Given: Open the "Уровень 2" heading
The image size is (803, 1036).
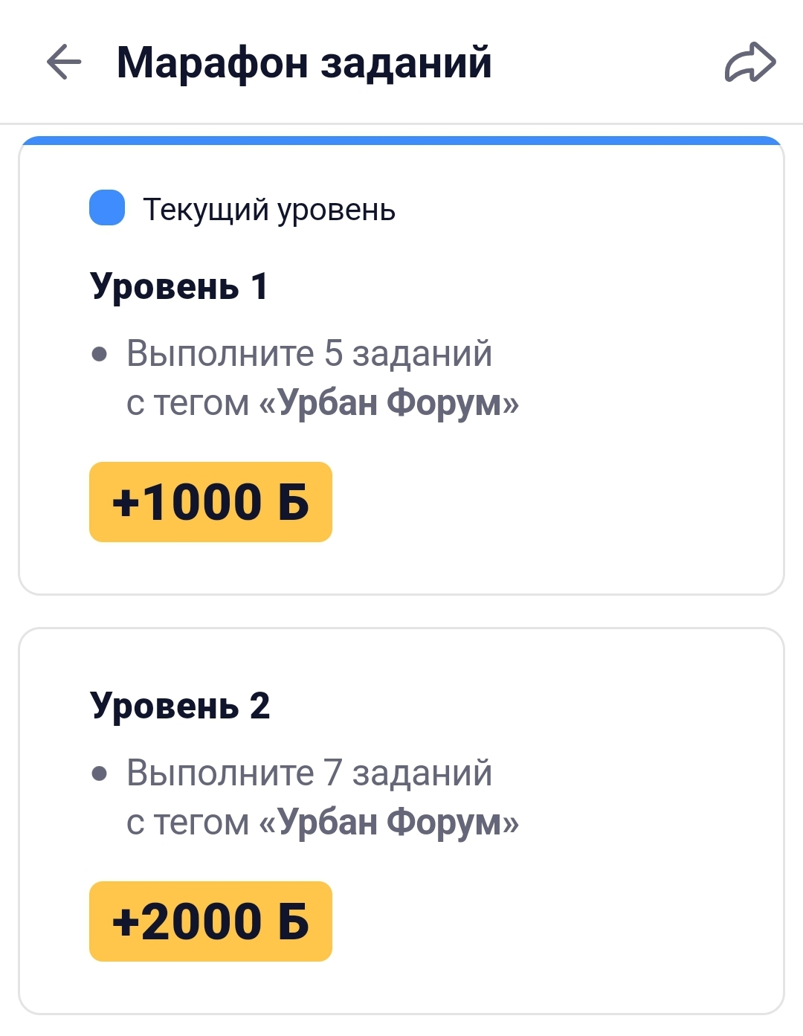Looking at the screenshot, I should pos(180,705).
